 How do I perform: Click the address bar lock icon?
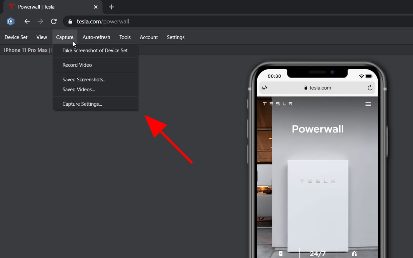click(x=70, y=21)
